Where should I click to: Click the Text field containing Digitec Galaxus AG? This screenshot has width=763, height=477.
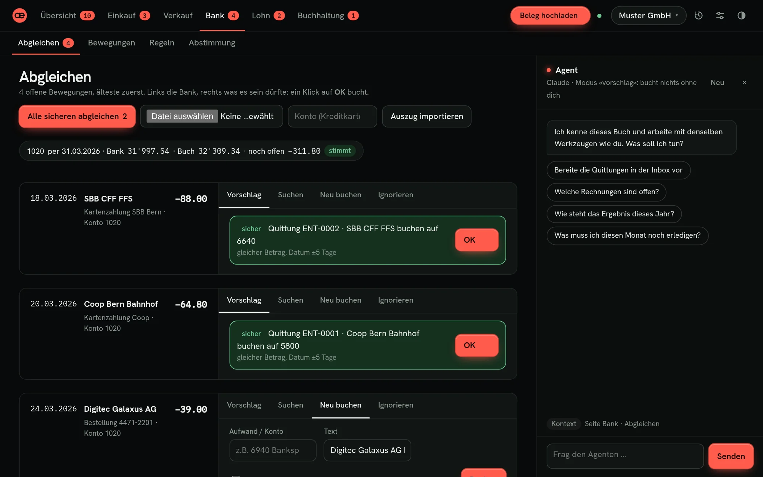click(x=367, y=450)
